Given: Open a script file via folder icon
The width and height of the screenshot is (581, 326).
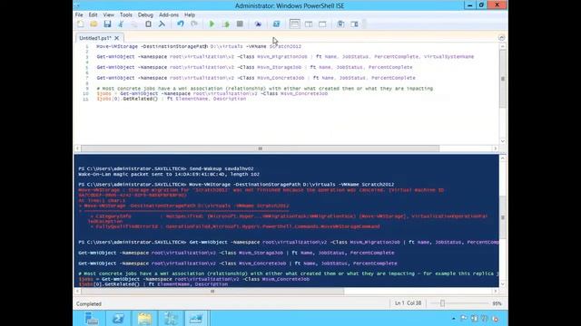Looking at the screenshot, I should pyautogui.click(x=94, y=24).
